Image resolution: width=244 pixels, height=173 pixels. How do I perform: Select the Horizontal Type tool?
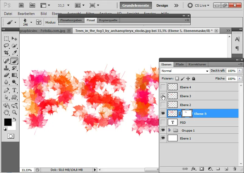14,90
